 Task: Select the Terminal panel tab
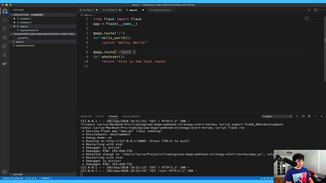click(x=113, y=116)
